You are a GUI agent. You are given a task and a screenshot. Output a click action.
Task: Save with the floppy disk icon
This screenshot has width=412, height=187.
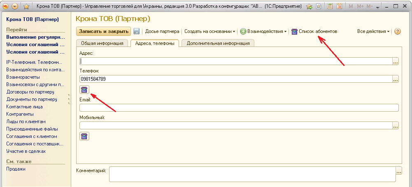click(x=136, y=31)
